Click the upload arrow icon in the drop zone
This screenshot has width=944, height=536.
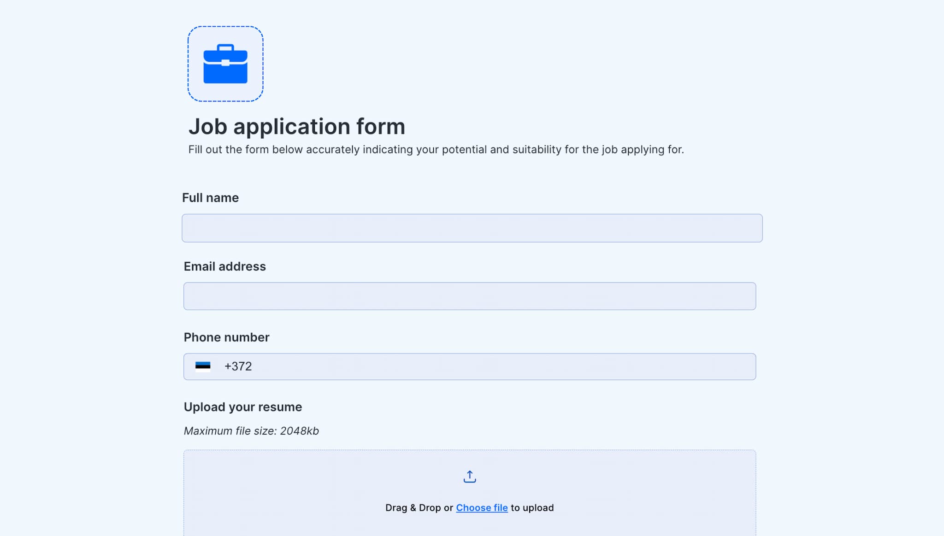click(x=470, y=476)
